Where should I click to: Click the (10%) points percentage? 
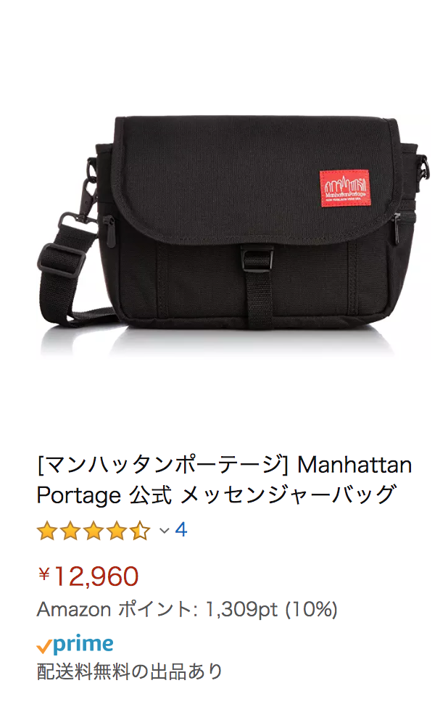(312, 609)
